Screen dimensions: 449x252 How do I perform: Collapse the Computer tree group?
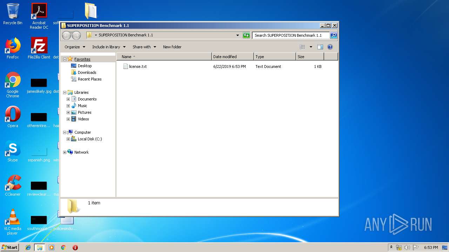(65, 132)
